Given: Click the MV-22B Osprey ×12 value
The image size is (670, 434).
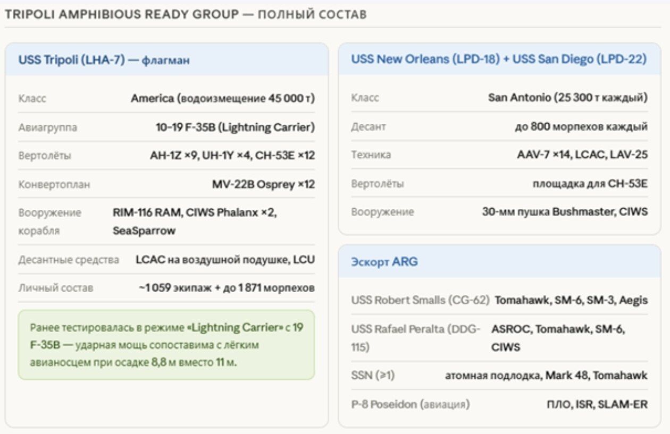Looking at the screenshot, I should pyautogui.click(x=263, y=184).
